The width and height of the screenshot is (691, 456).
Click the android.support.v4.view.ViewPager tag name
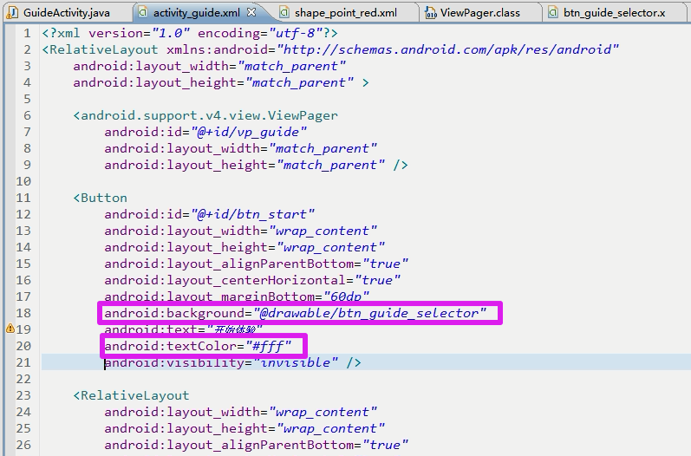[209, 115]
